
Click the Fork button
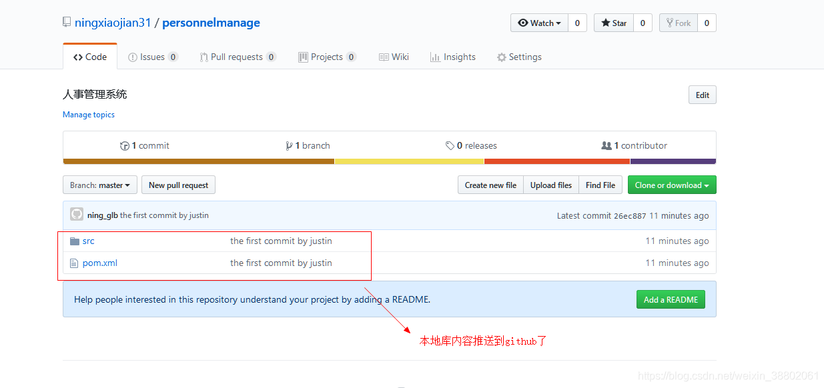(x=678, y=23)
